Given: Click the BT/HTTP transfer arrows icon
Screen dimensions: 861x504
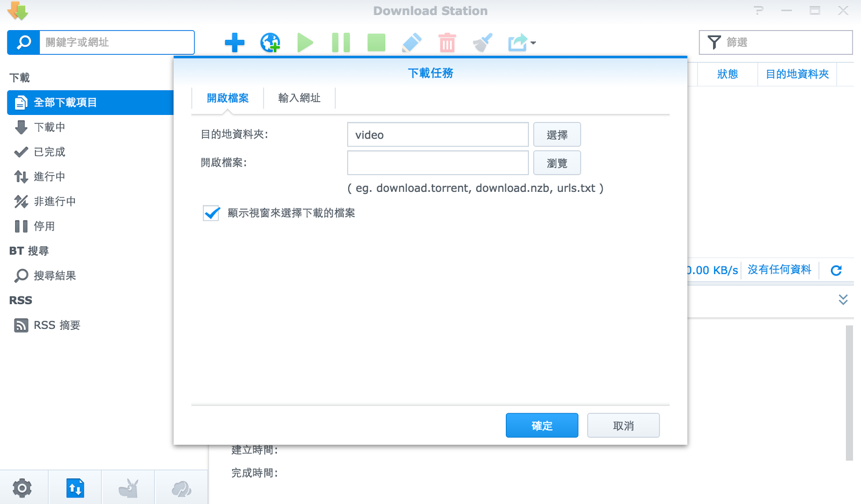Looking at the screenshot, I should coord(75,488).
